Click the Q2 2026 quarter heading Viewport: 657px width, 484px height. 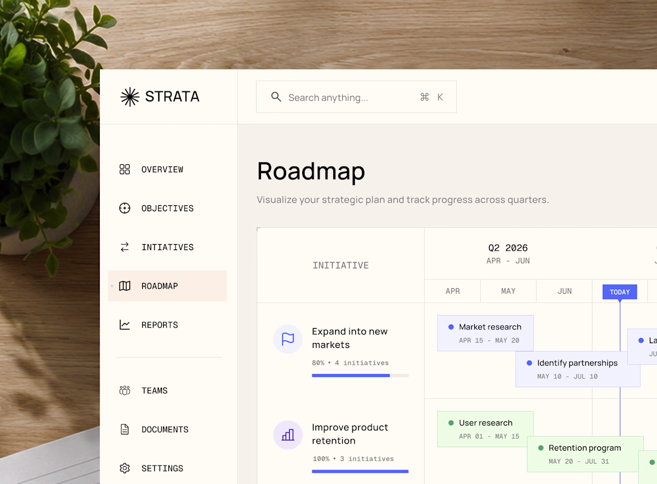[x=508, y=248]
